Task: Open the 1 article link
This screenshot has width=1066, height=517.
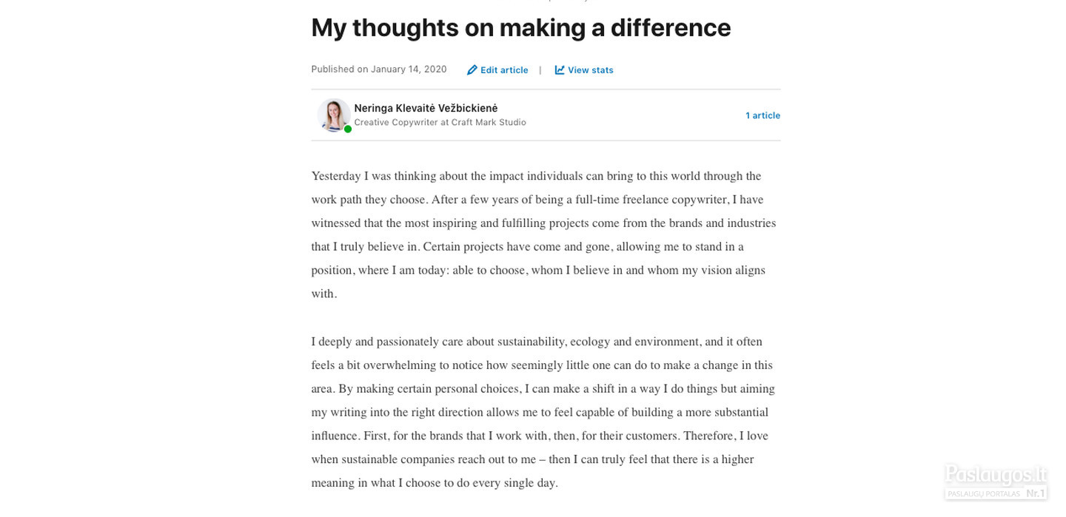Action: pyautogui.click(x=762, y=115)
